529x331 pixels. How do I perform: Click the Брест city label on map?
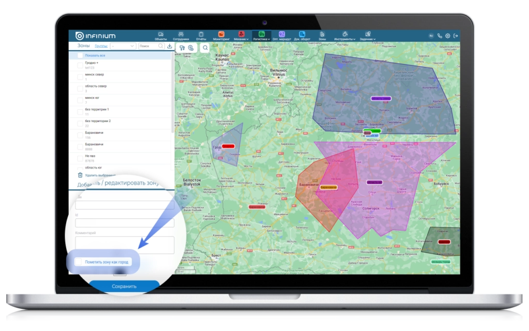click(216, 255)
